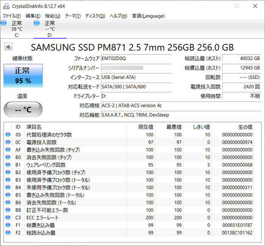Open the ヘルプ(H) menu
Screen dimensions: 265x246
click(118, 16)
